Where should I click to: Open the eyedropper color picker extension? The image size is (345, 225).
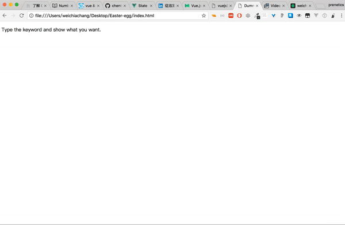[x=257, y=16]
